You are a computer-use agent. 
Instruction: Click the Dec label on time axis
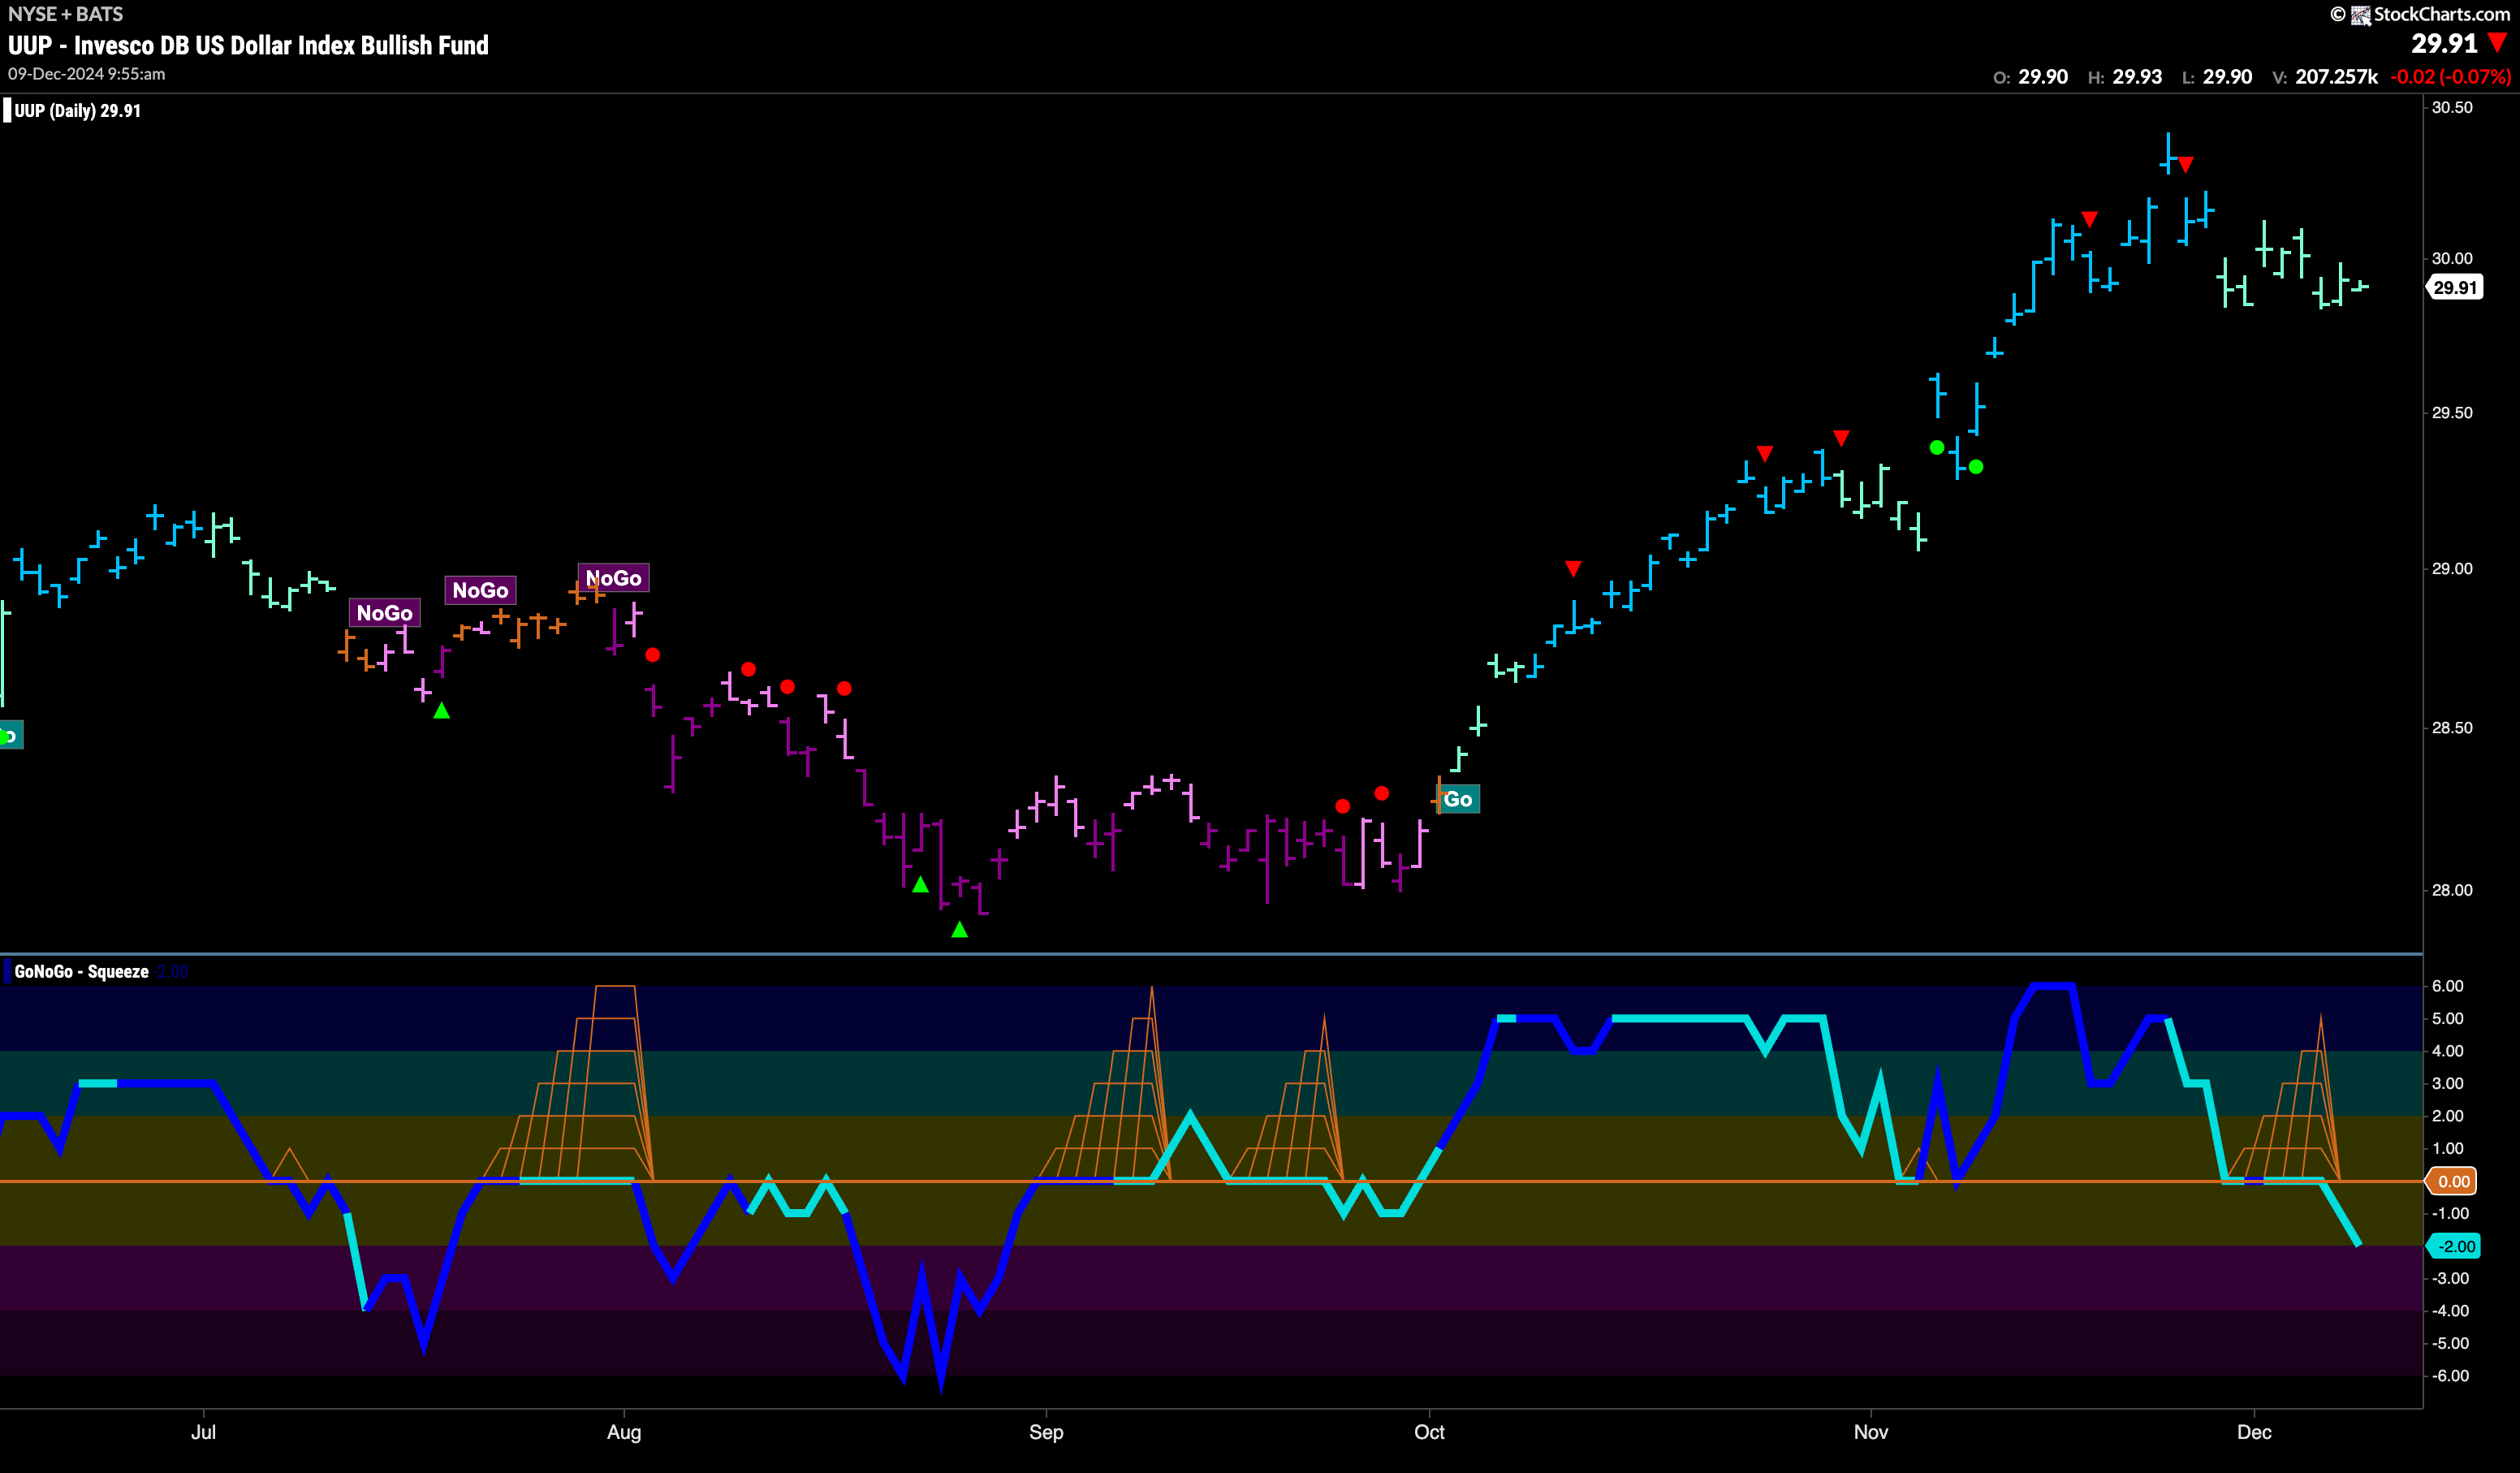pyautogui.click(x=2254, y=1432)
